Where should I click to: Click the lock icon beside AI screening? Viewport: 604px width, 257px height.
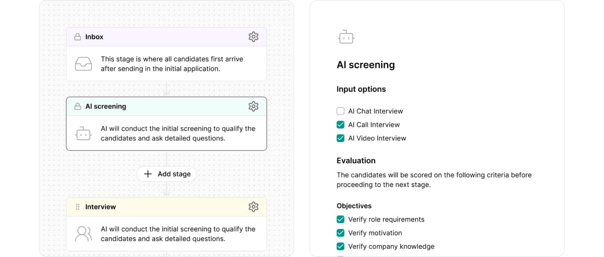pyautogui.click(x=77, y=106)
